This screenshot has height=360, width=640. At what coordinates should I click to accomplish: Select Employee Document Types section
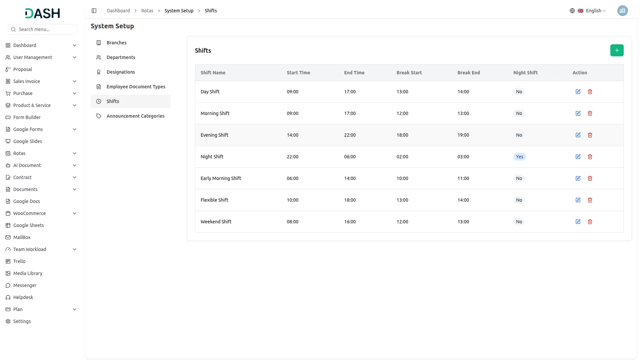pyautogui.click(x=136, y=87)
